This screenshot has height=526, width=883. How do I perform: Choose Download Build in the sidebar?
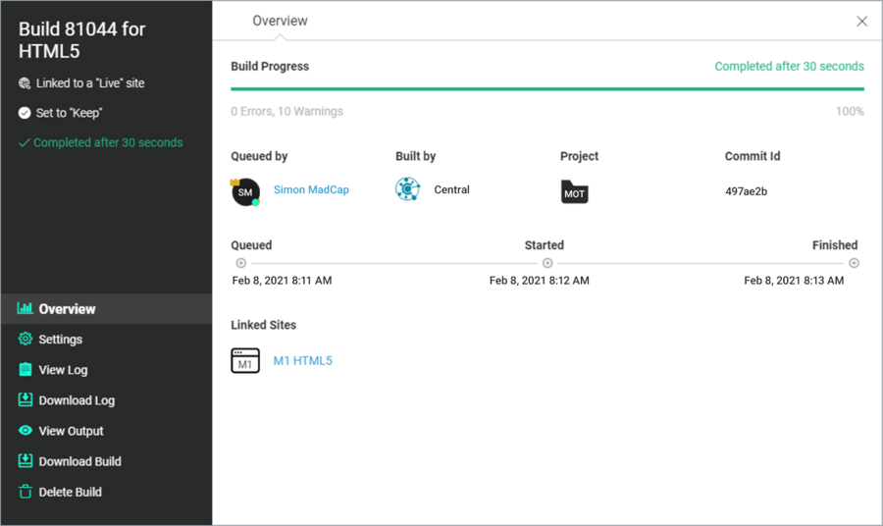(106, 460)
